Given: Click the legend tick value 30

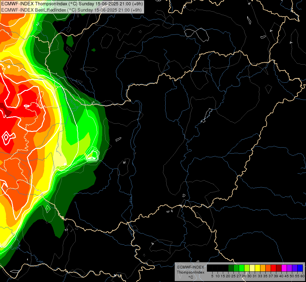Looking at the screenshot, I should pyautogui.click(x=249, y=276).
